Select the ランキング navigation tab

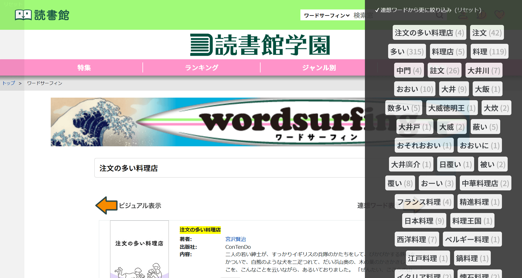tap(202, 67)
